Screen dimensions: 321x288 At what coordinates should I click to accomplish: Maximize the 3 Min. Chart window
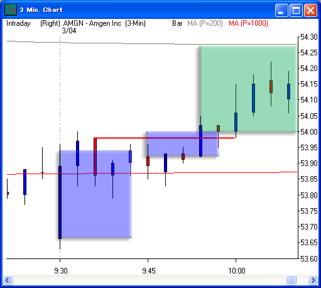point(296,10)
